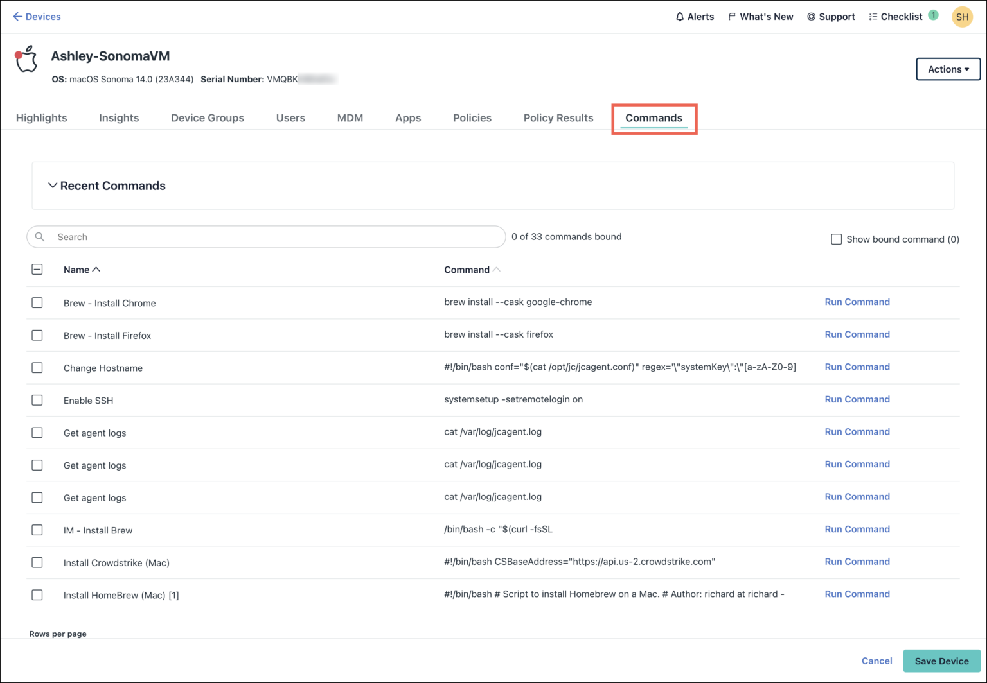Run Command for Enable SSH
Screen dimensions: 987x683
857,399
